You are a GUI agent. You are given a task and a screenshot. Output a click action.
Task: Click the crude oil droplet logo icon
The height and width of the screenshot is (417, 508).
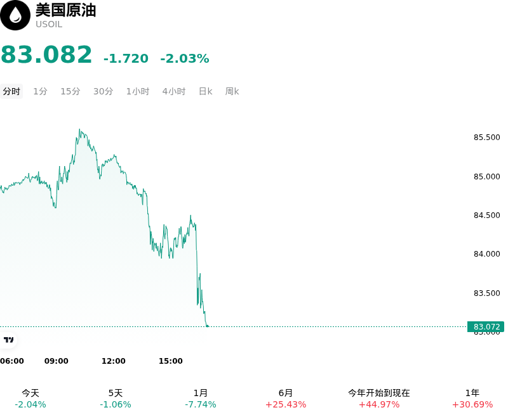[15, 15]
